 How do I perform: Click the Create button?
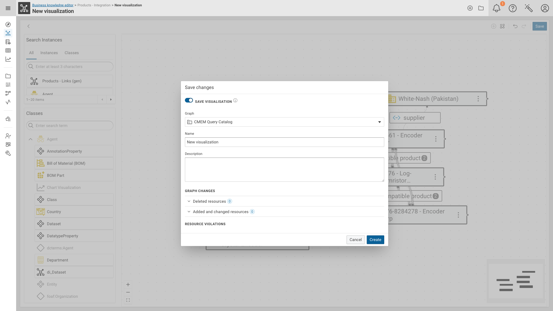pyautogui.click(x=375, y=240)
